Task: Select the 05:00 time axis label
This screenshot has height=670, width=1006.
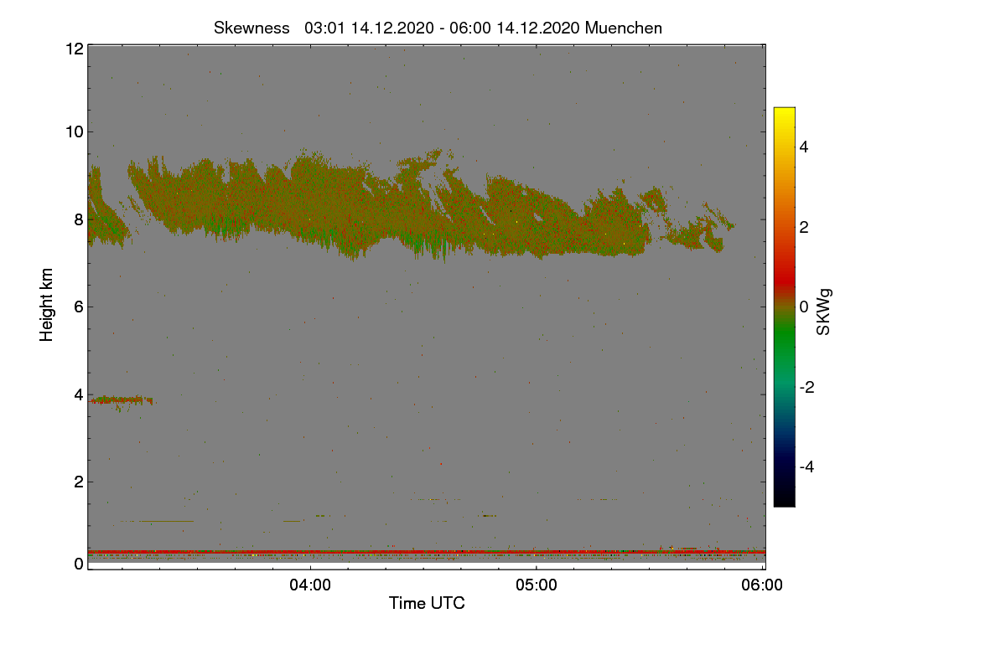Action: coord(537,585)
